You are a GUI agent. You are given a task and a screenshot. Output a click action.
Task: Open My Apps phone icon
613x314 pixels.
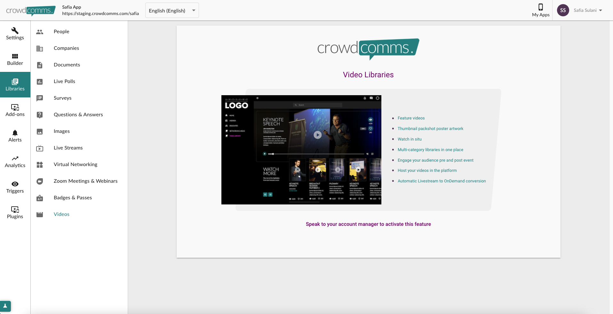[x=541, y=7]
